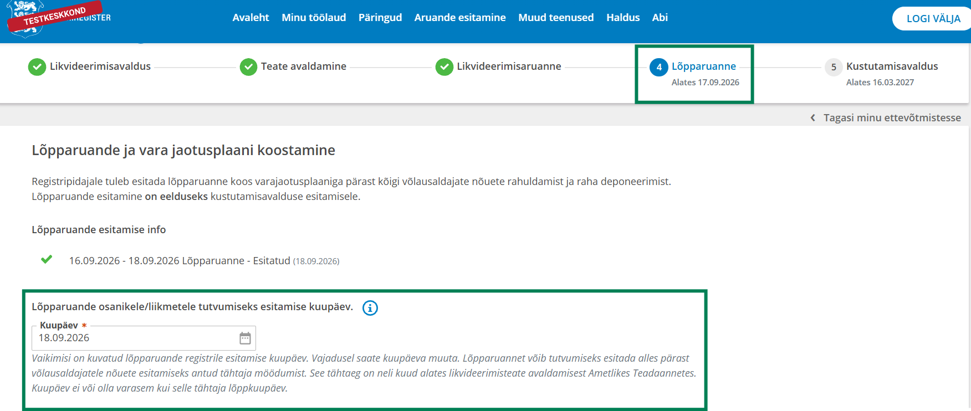971x411 pixels.
Task: Click the Alates 17.09.2026 text
Action: (x=706, y=82)
